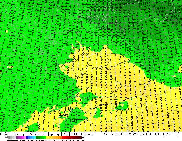
Task: Click the magenta swatch above -36 in legend
Action: point(23,138)
